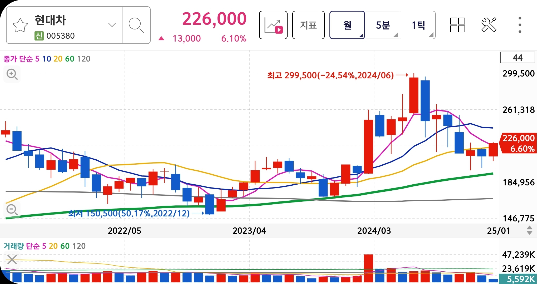Zoom in chart with plus magnifier
Viewport: 538px width, 284px height.
(12, 74)
